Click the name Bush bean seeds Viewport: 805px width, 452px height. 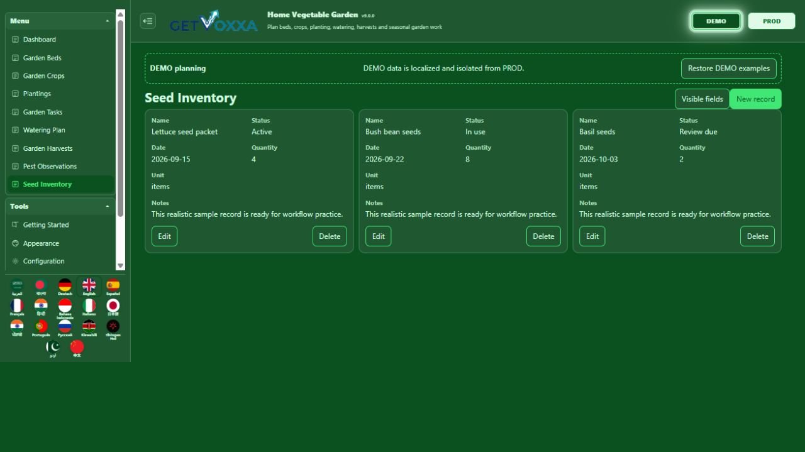pos(393,132)
